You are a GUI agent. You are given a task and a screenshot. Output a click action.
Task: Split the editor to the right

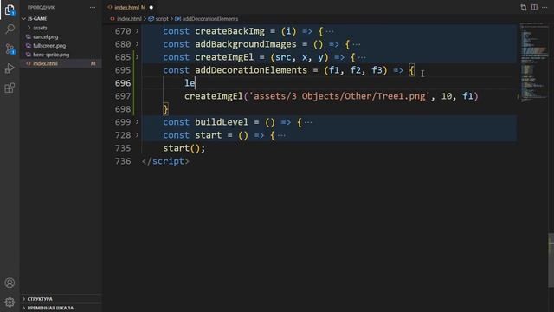tap(534, 8)
